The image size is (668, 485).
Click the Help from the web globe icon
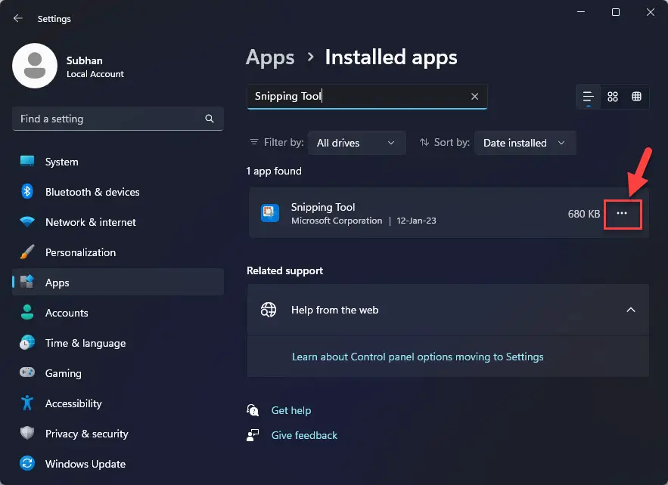point(269,310)
